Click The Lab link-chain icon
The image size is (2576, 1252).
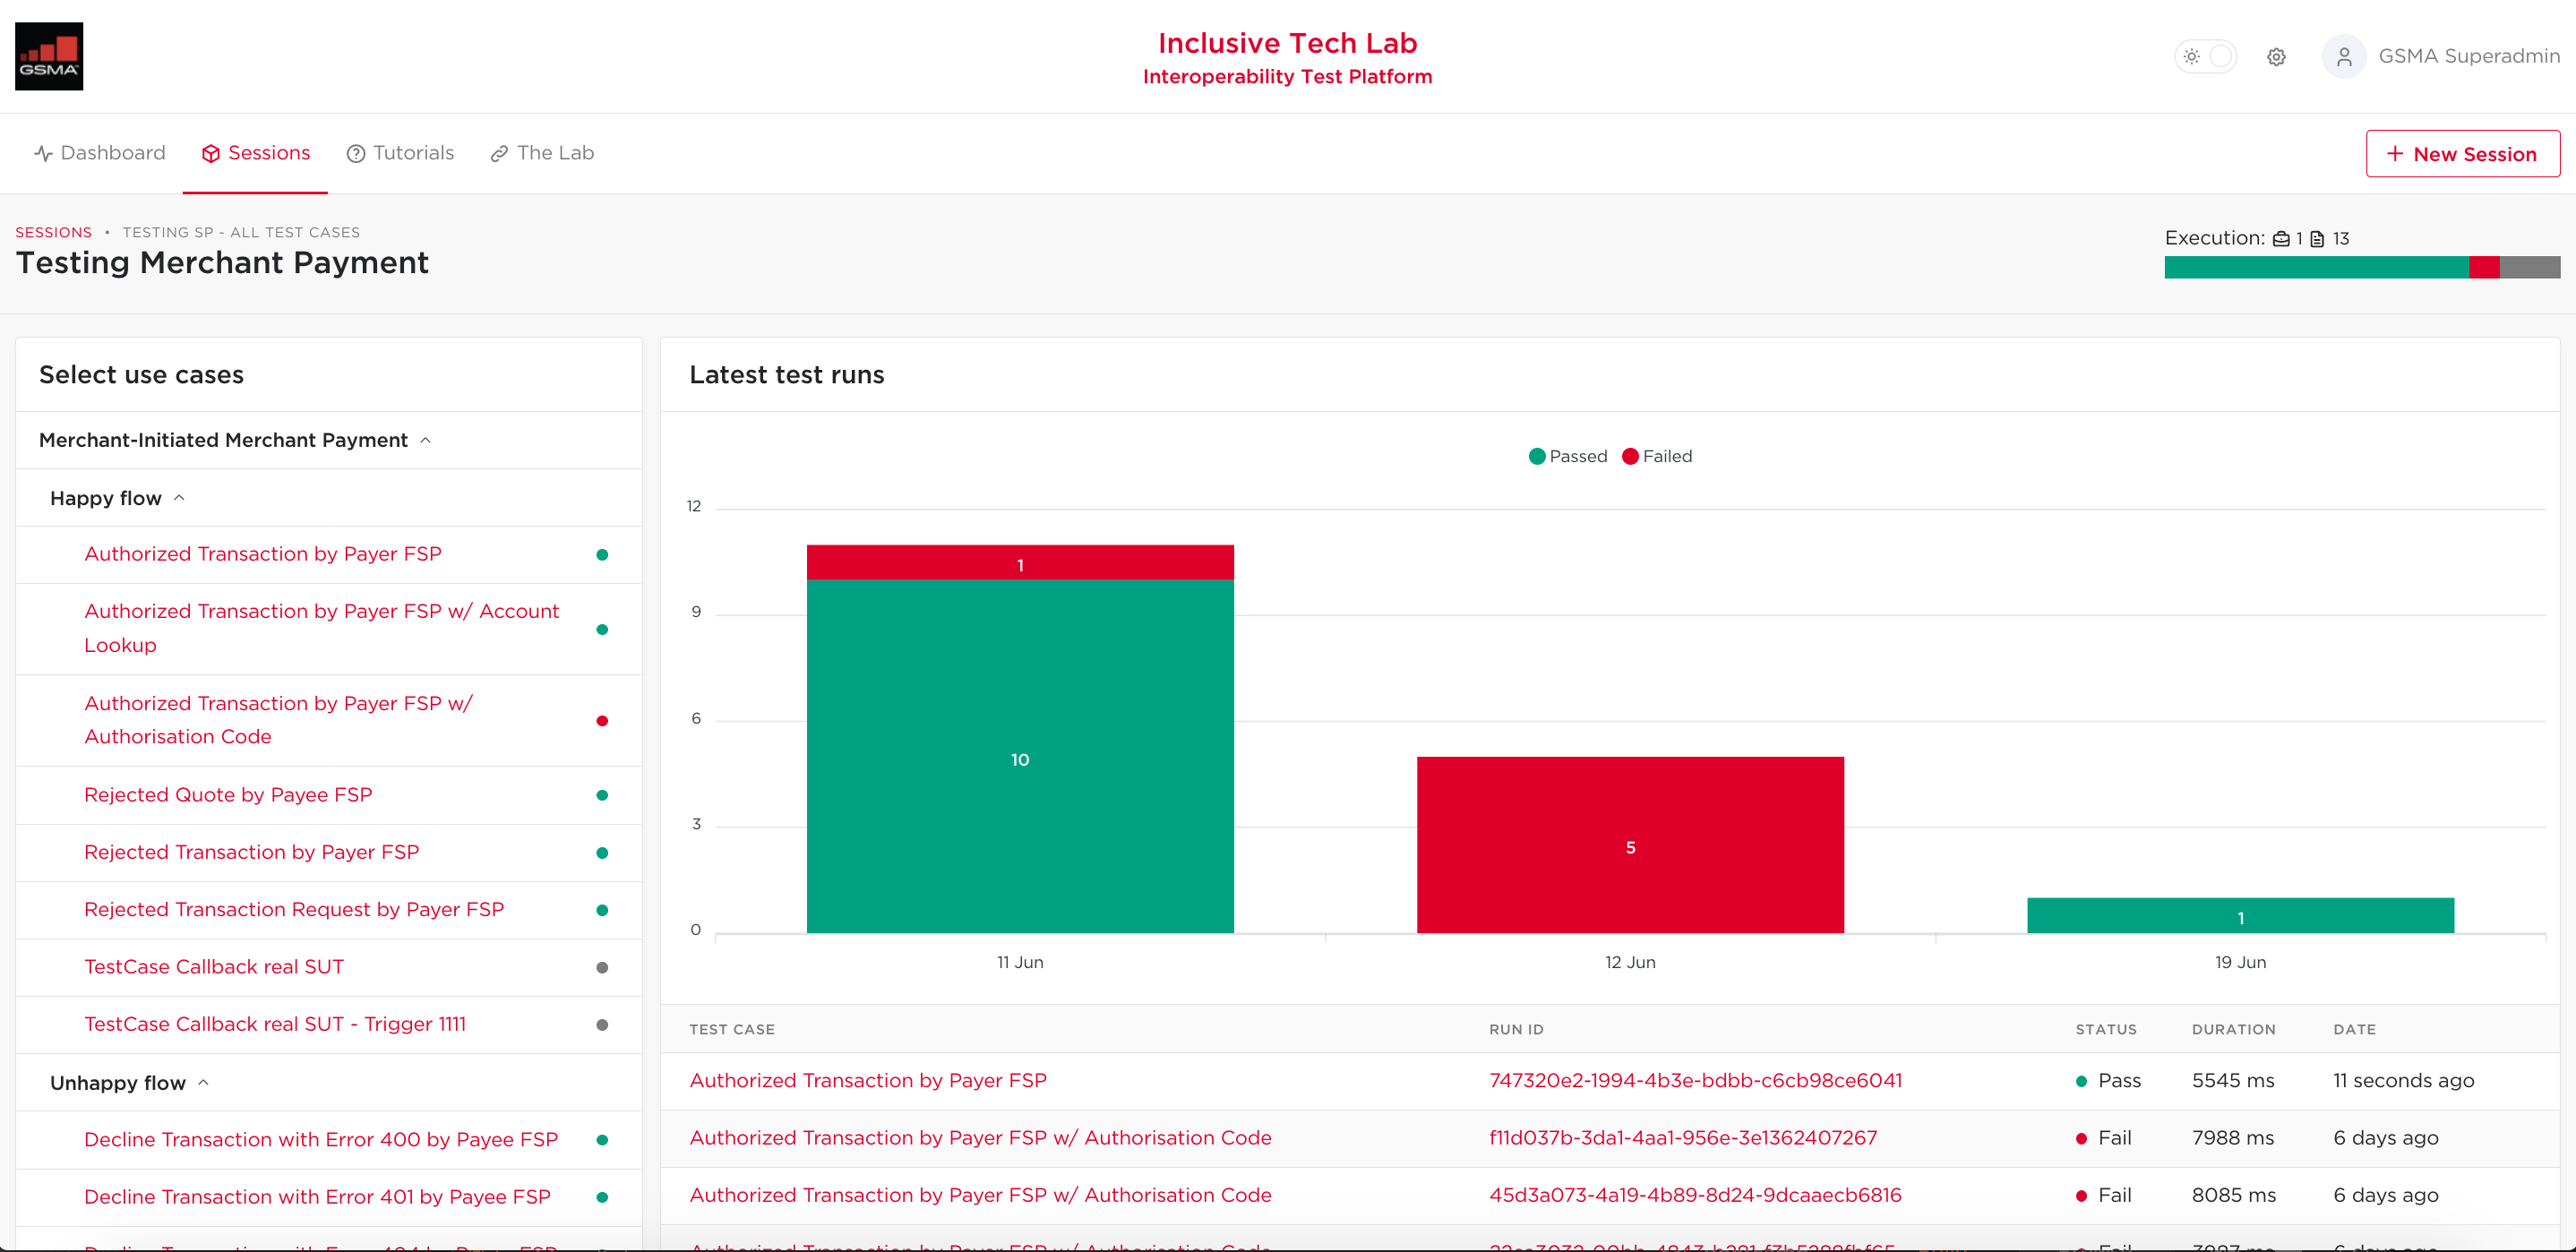(499, 154)
